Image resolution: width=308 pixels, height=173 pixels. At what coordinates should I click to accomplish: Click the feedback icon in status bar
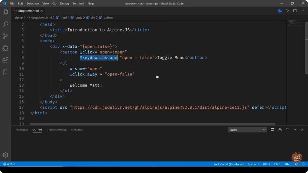click(296, 164)
